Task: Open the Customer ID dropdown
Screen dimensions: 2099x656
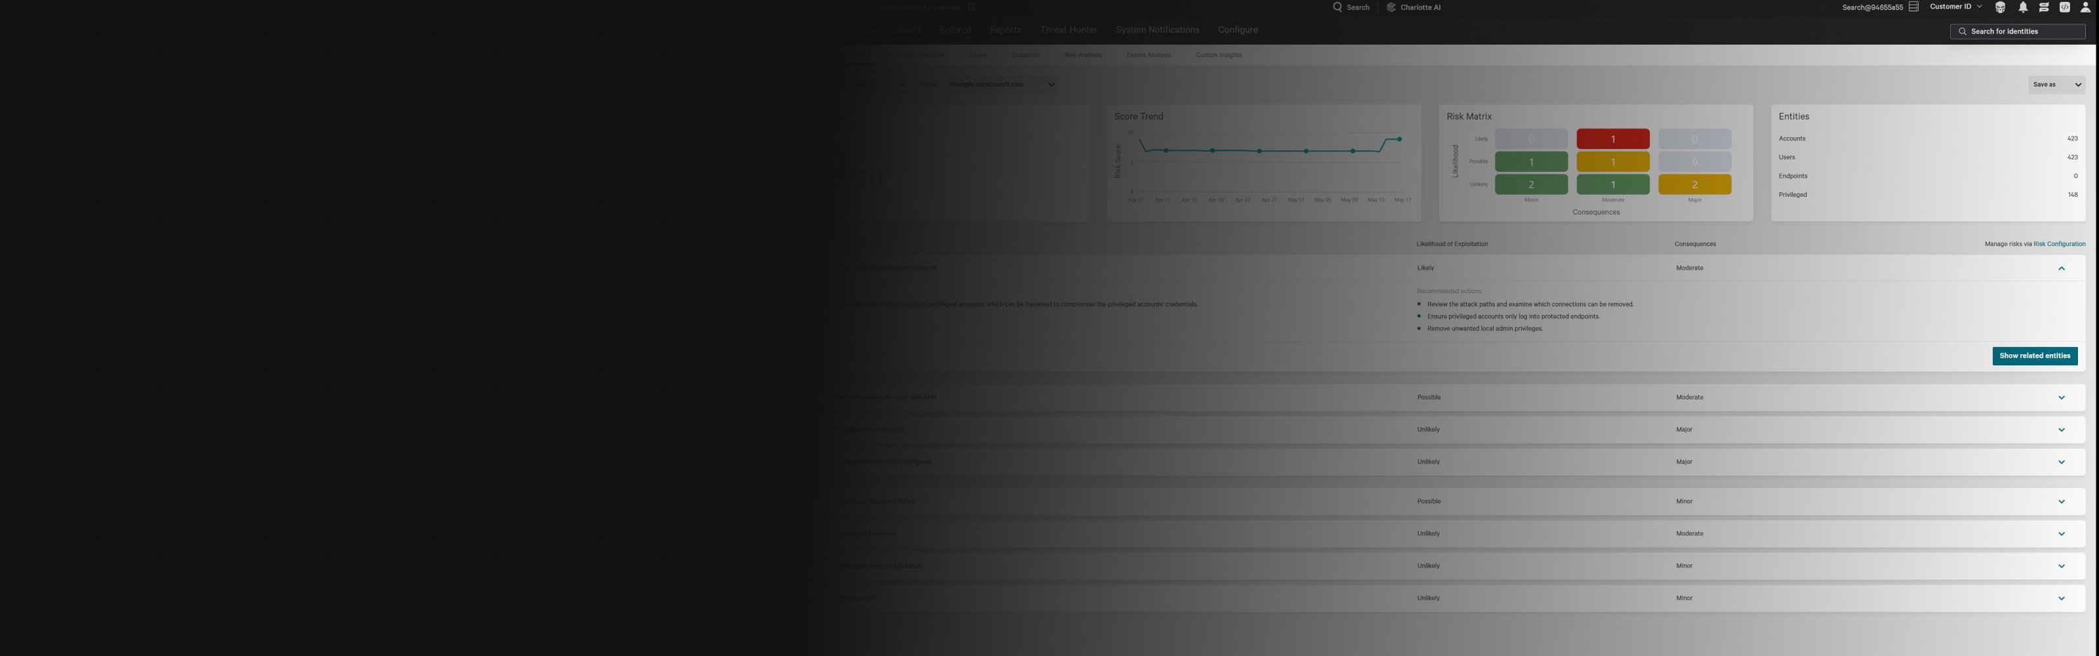Action: click(1955, 7)
